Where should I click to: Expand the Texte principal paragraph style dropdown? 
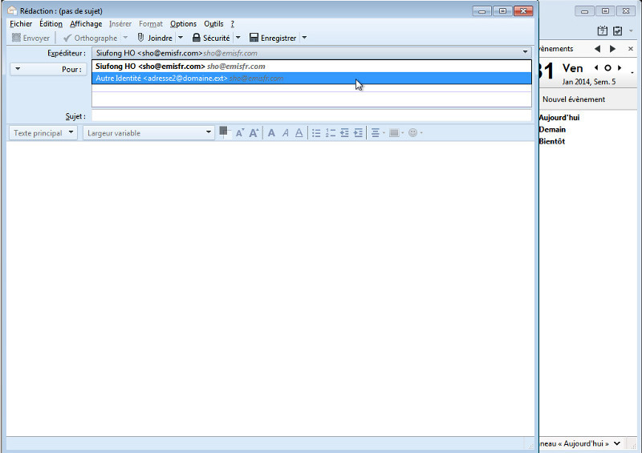(44, 133)
